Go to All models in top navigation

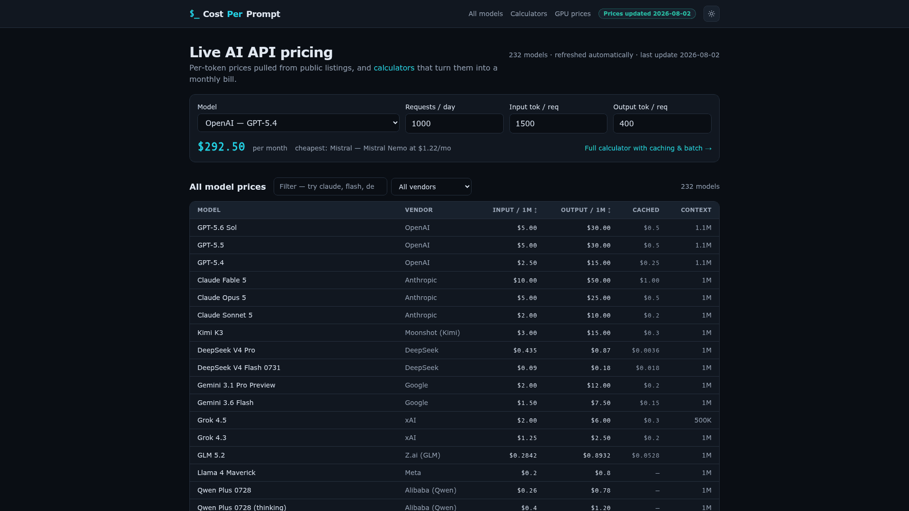coord(486,14)
